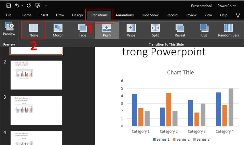244x145 pixels.
Task: Select the orange Series 2 bar in Category 2
Action: tap(169, 110)
